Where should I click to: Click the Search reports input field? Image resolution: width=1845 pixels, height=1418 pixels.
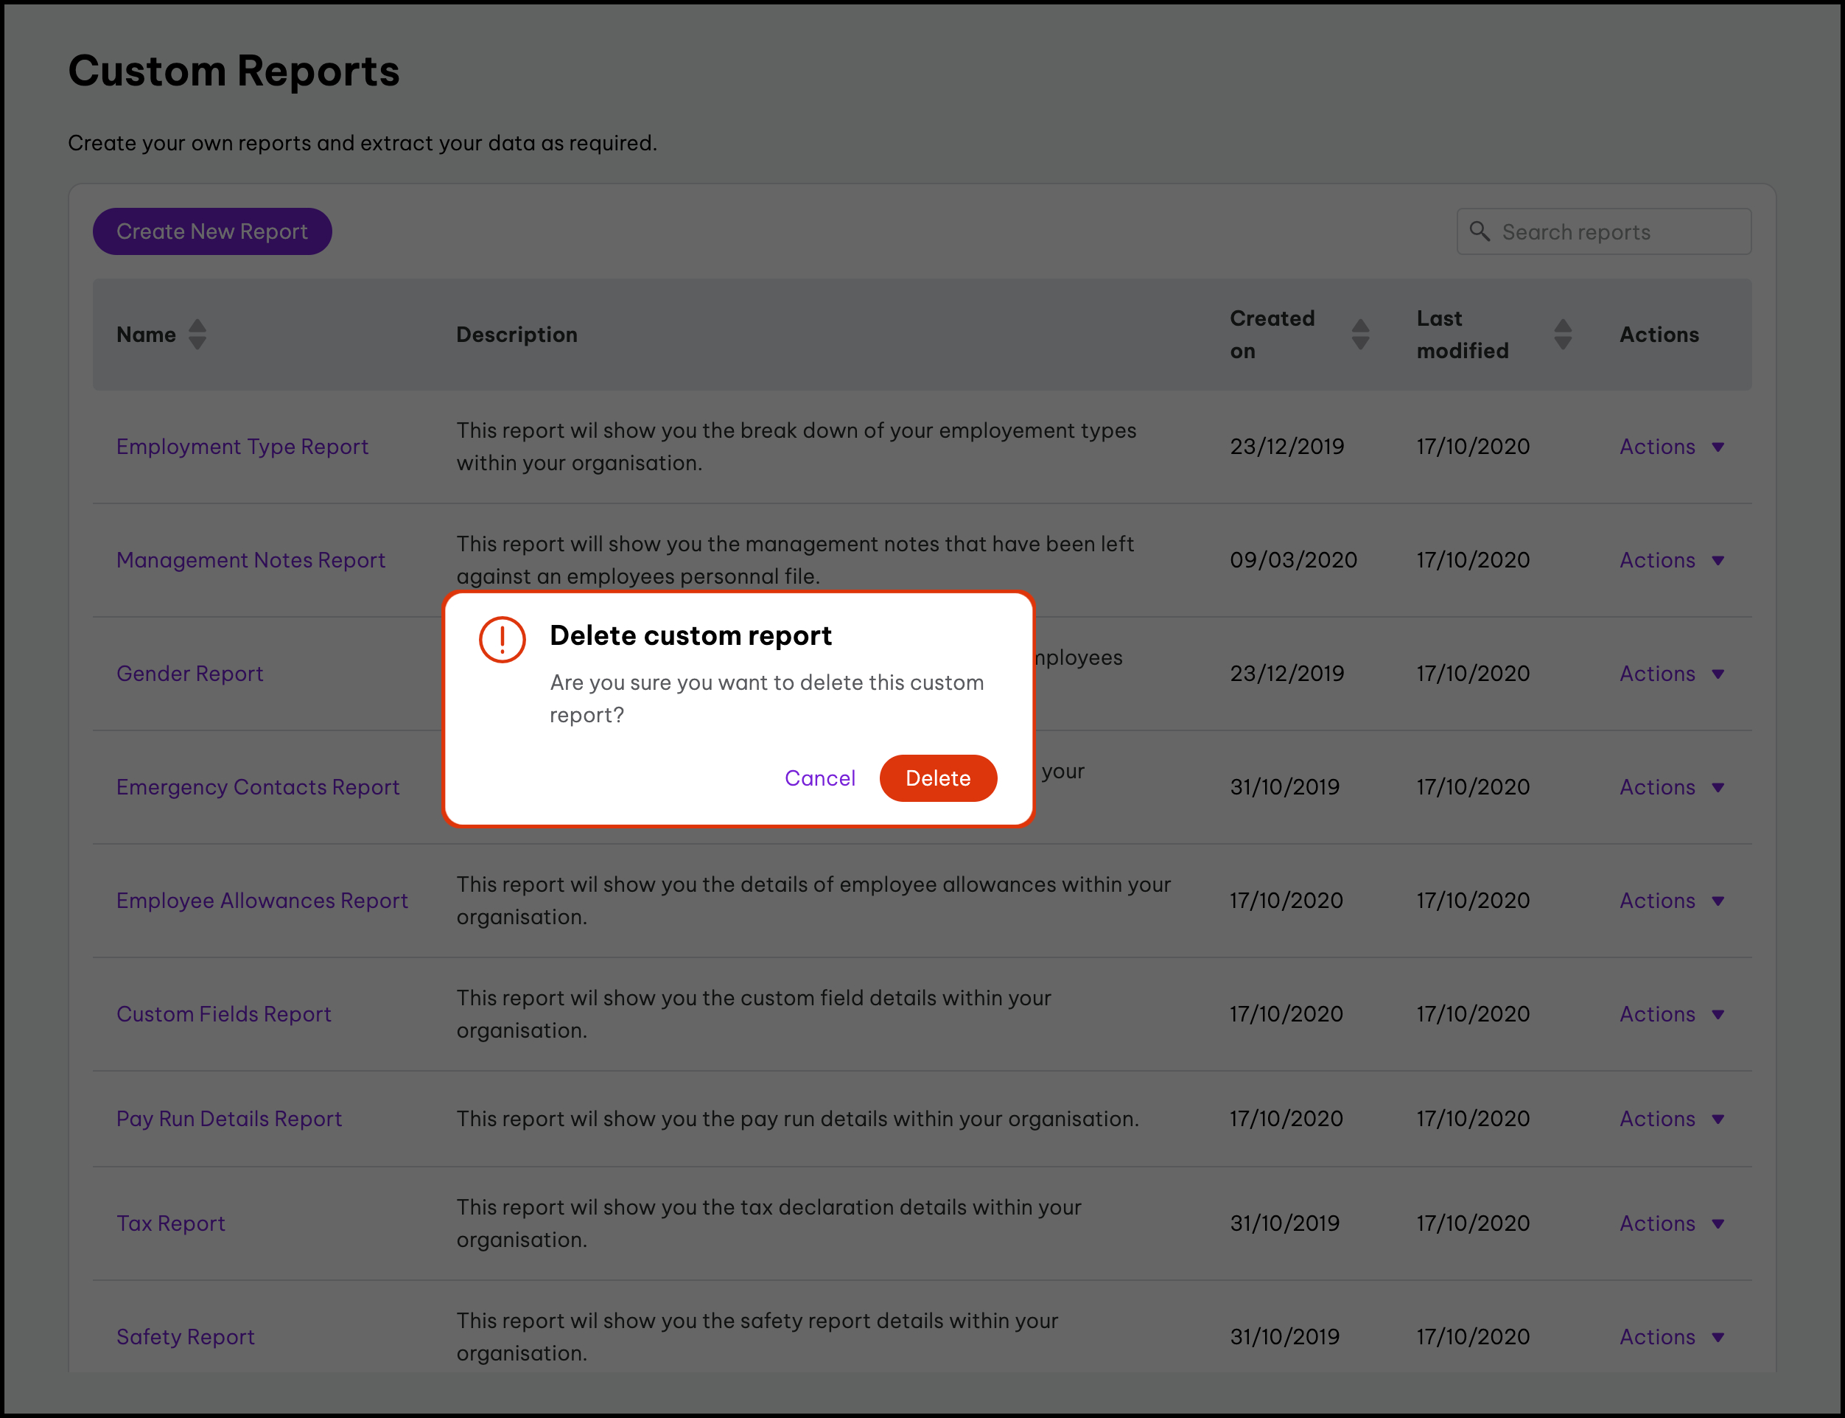[x=1604, y=231]
